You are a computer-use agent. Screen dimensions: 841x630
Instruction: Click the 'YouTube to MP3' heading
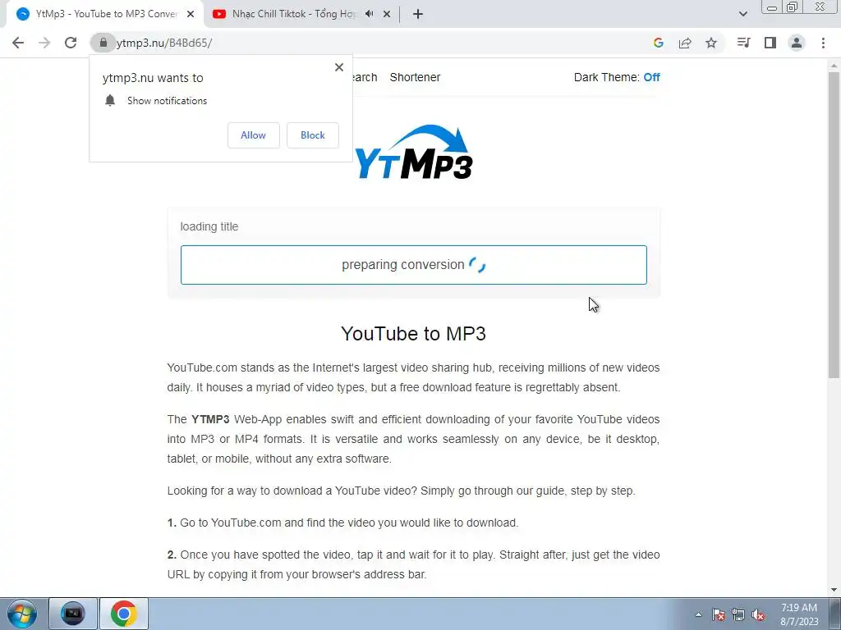tap(414, 333)
